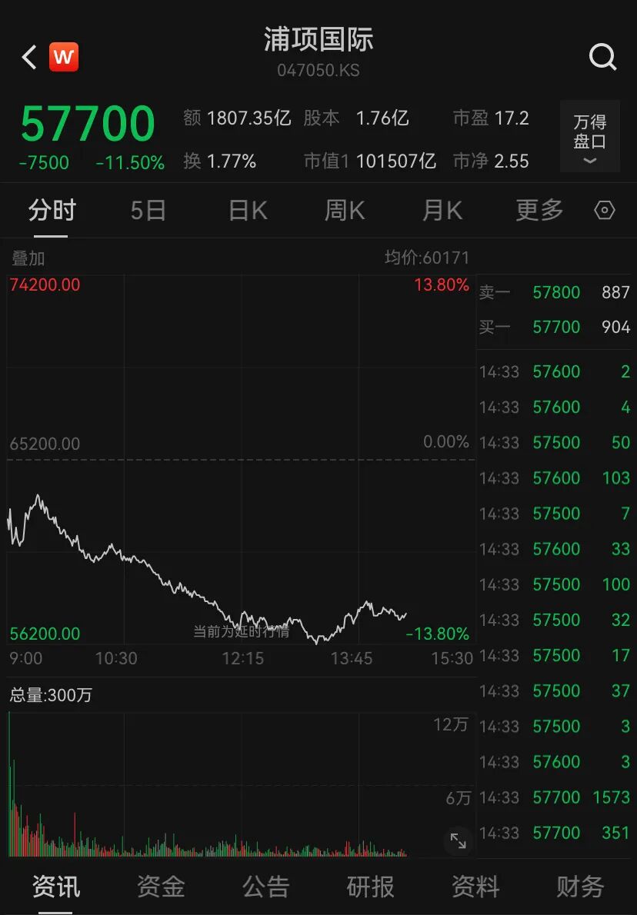637x915 pixels.
Task: Open the search magnifier icon
Action: pyautogui.click(x=602, y=57)
